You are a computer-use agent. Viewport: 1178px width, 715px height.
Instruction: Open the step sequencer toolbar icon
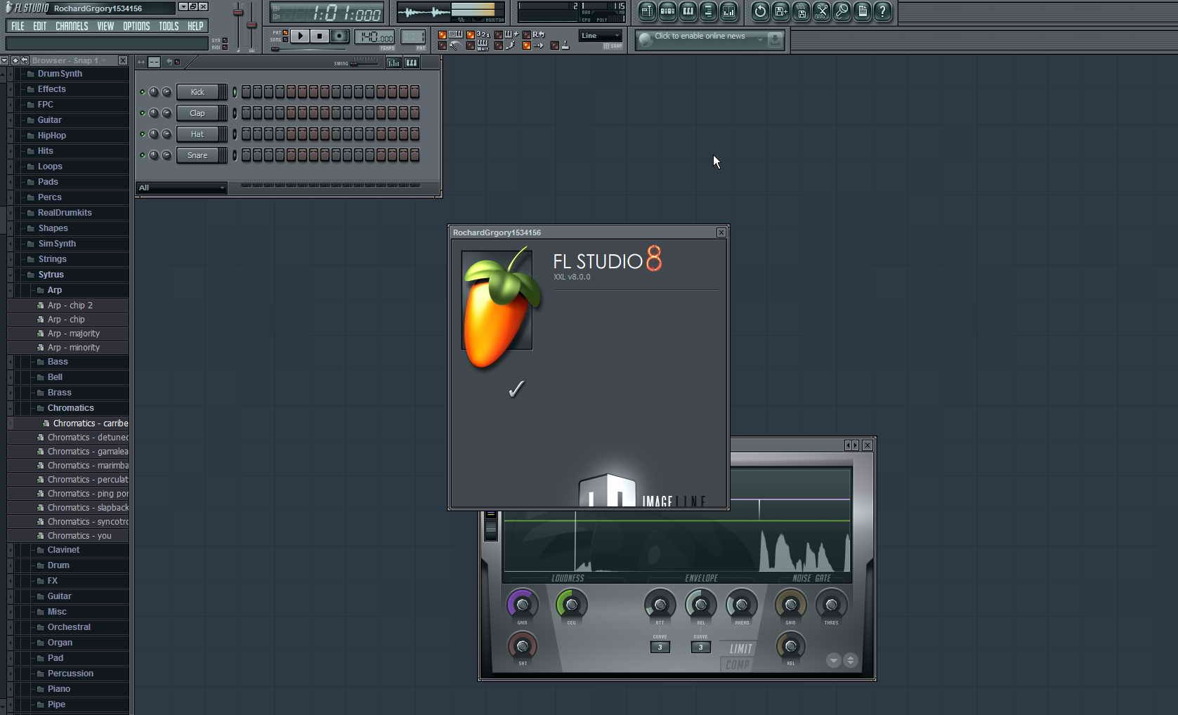(x=667, y=11)
